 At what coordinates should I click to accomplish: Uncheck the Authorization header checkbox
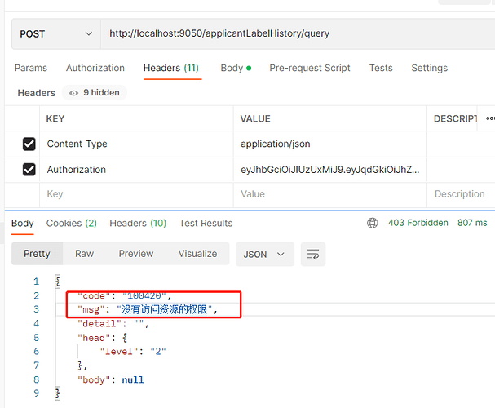pyautogui.click(x=29, y=170)
